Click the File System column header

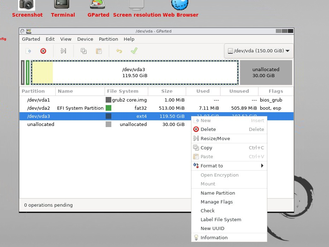tap(123, 91)
